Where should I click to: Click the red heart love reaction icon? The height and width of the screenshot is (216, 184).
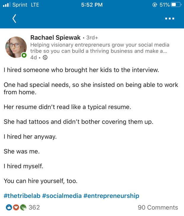pyautogui.click(x=16, y=207)
